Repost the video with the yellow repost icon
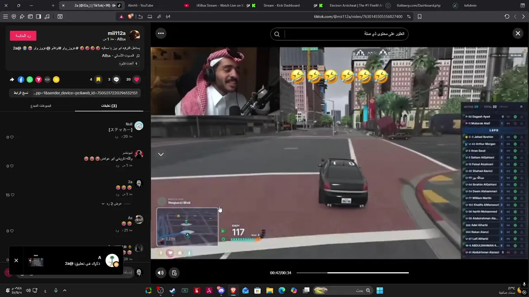Viewport: 529px width, 297px height. [x=56, y=80]
